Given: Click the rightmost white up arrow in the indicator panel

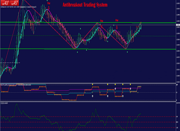Looking at the screenshot, I should click(x=123, y=96).
